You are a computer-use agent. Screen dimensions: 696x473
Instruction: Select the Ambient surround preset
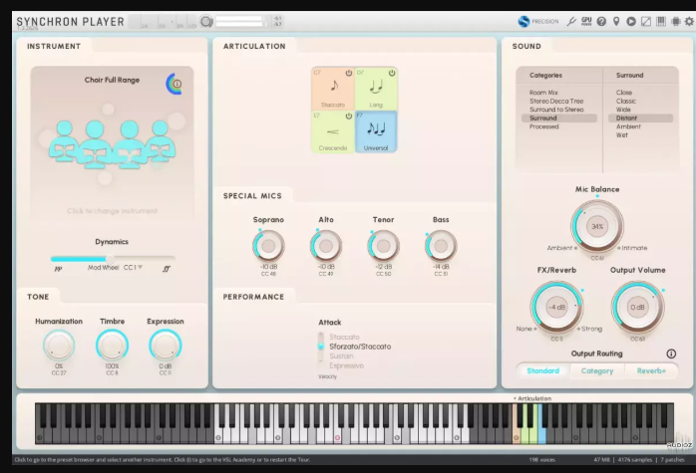628,126
